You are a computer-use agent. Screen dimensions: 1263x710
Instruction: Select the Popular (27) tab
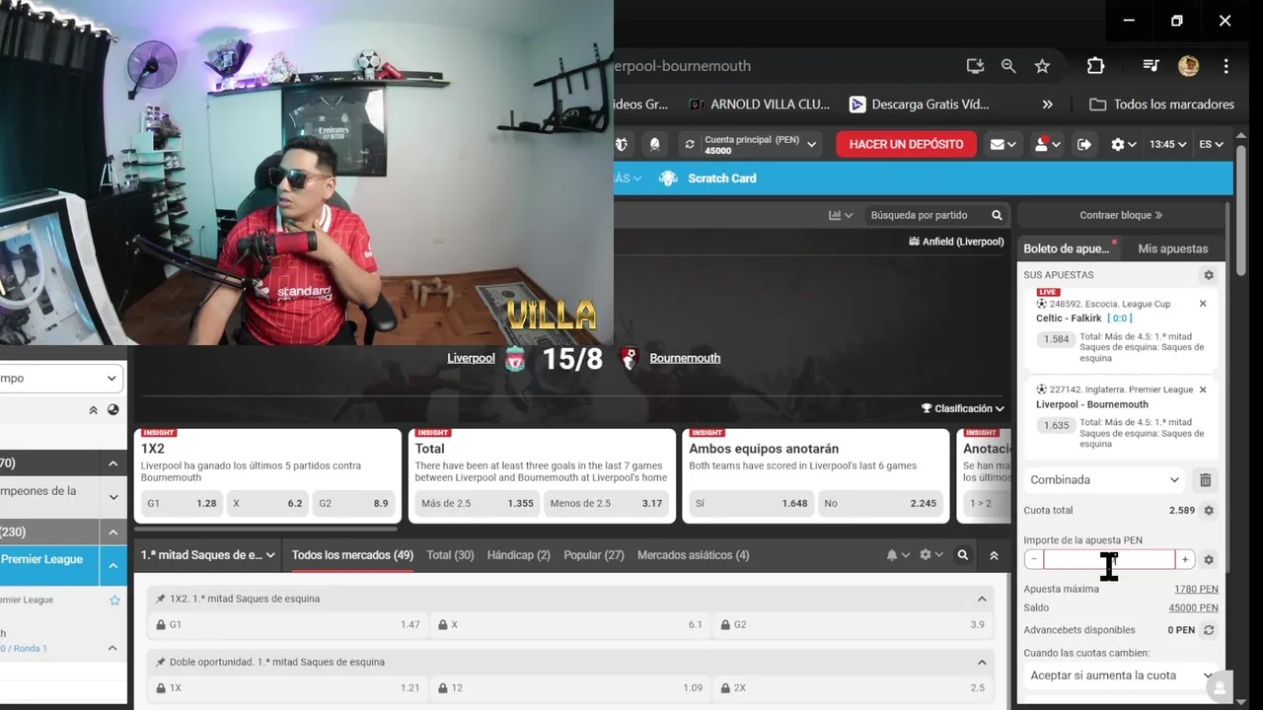point(594,555)
